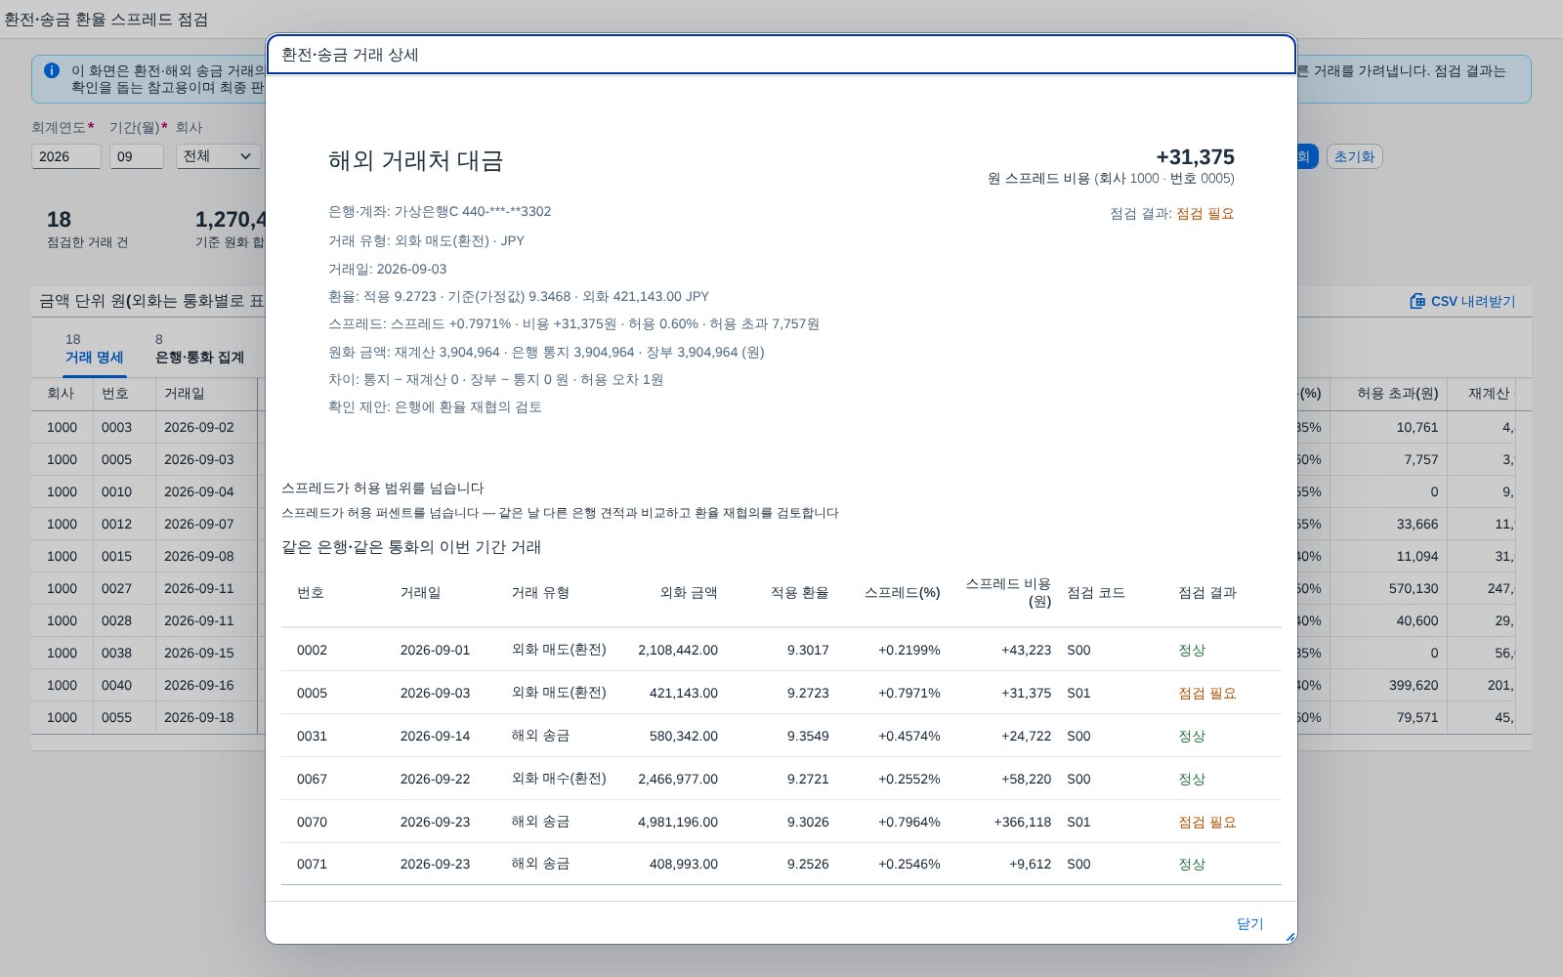Click the 적용 환율 column header
This screenshot has height=977, width=1563.
pos(799,592)
